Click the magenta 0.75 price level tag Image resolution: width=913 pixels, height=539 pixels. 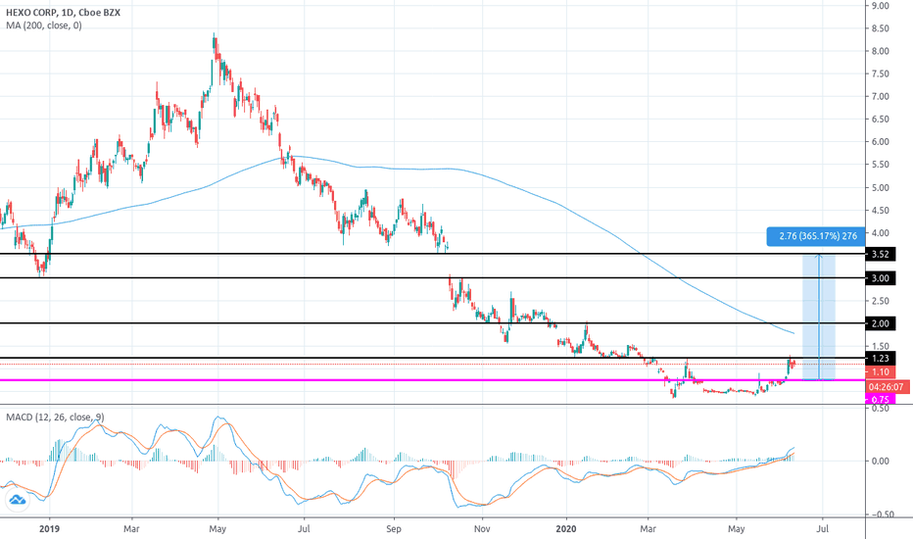pos(881,399)
